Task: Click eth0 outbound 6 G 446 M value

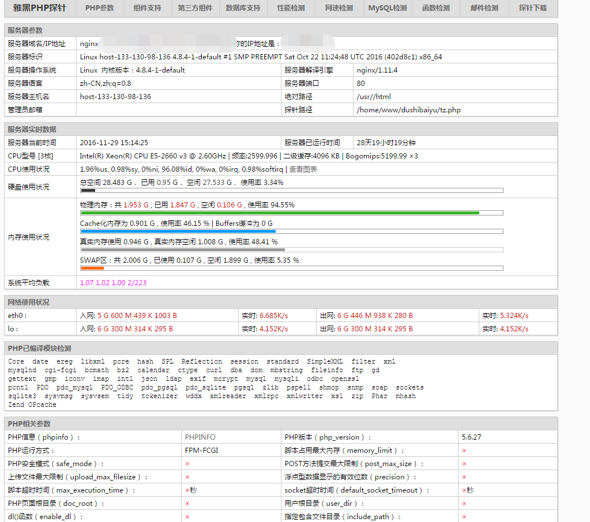Action: [x=375, y=316]
